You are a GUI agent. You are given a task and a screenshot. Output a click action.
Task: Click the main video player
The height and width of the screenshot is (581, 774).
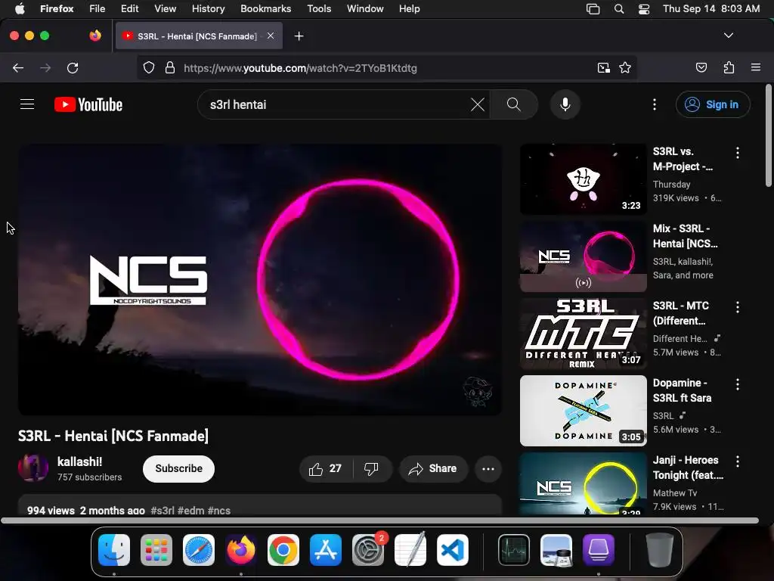(260, 279)
